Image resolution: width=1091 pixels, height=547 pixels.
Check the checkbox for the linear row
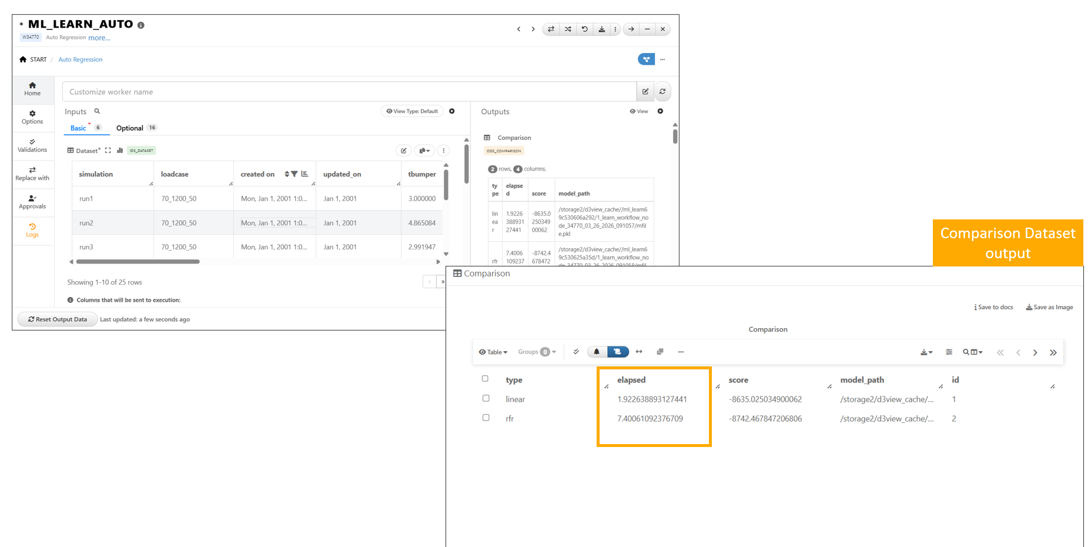coord(486,398)
